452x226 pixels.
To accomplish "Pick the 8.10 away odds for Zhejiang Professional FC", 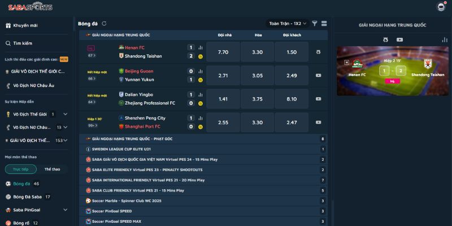I will [x=292, y=99].
